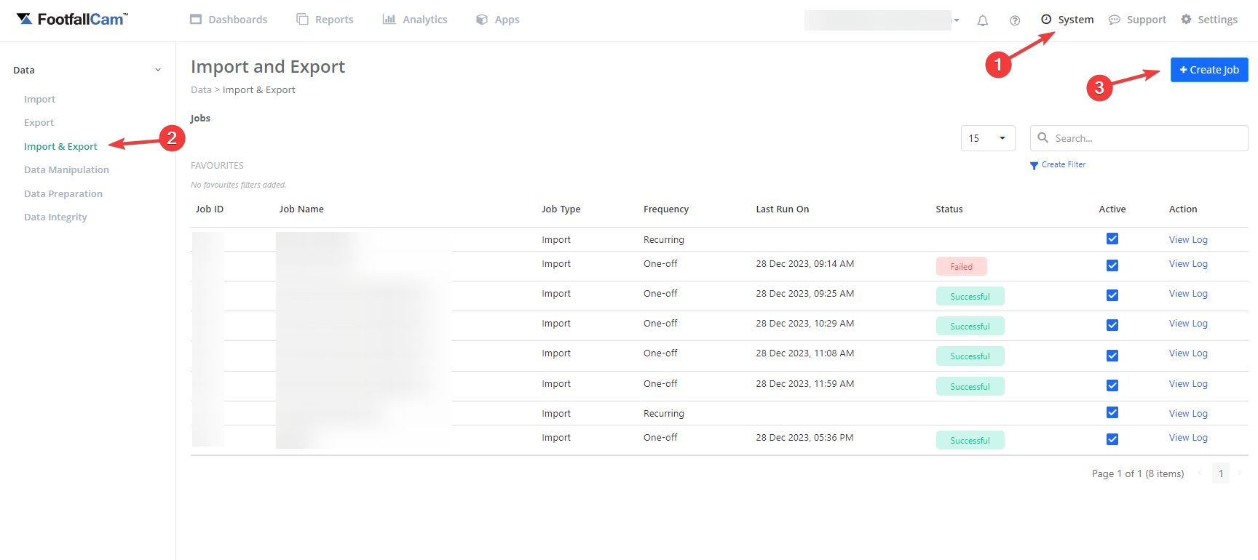This screenshot has width=1258, height=560.
Task: Click the Create Job button
Action: (x=1208, y=70)
